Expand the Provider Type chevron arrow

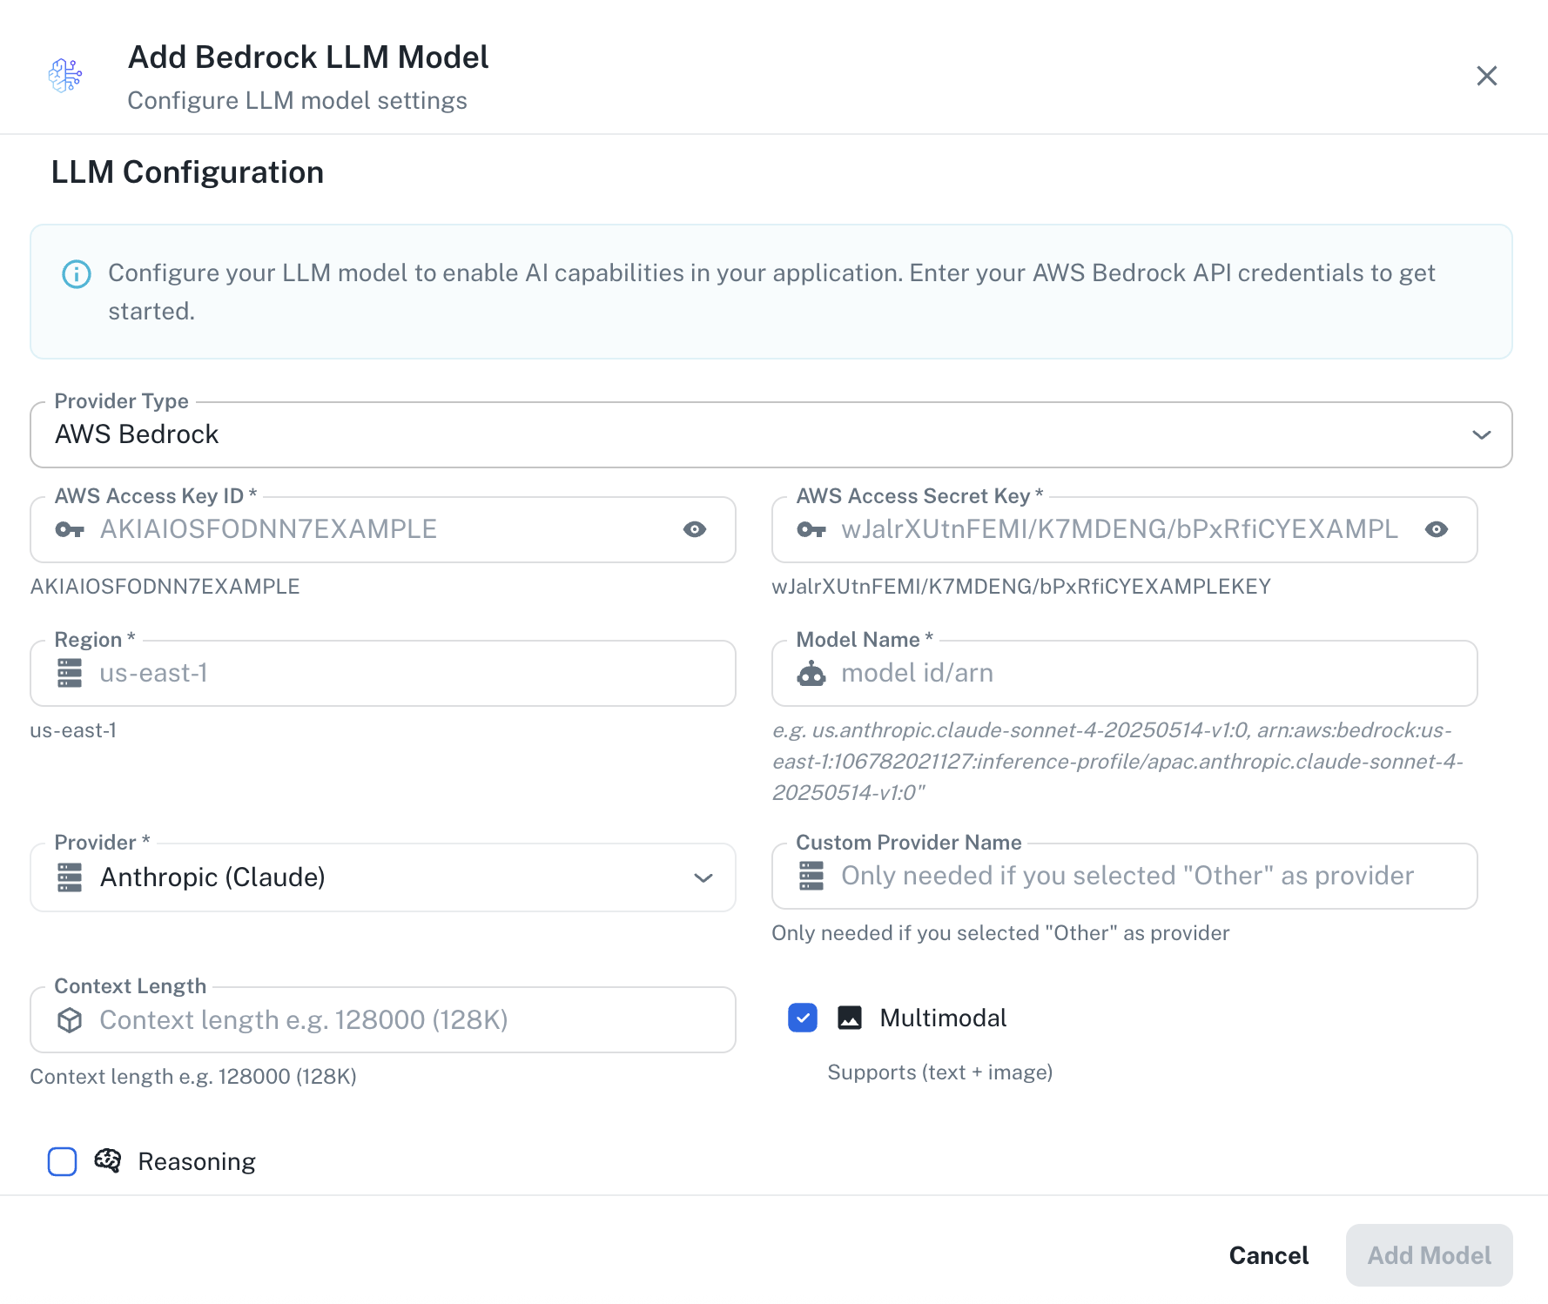[1482, 434]
